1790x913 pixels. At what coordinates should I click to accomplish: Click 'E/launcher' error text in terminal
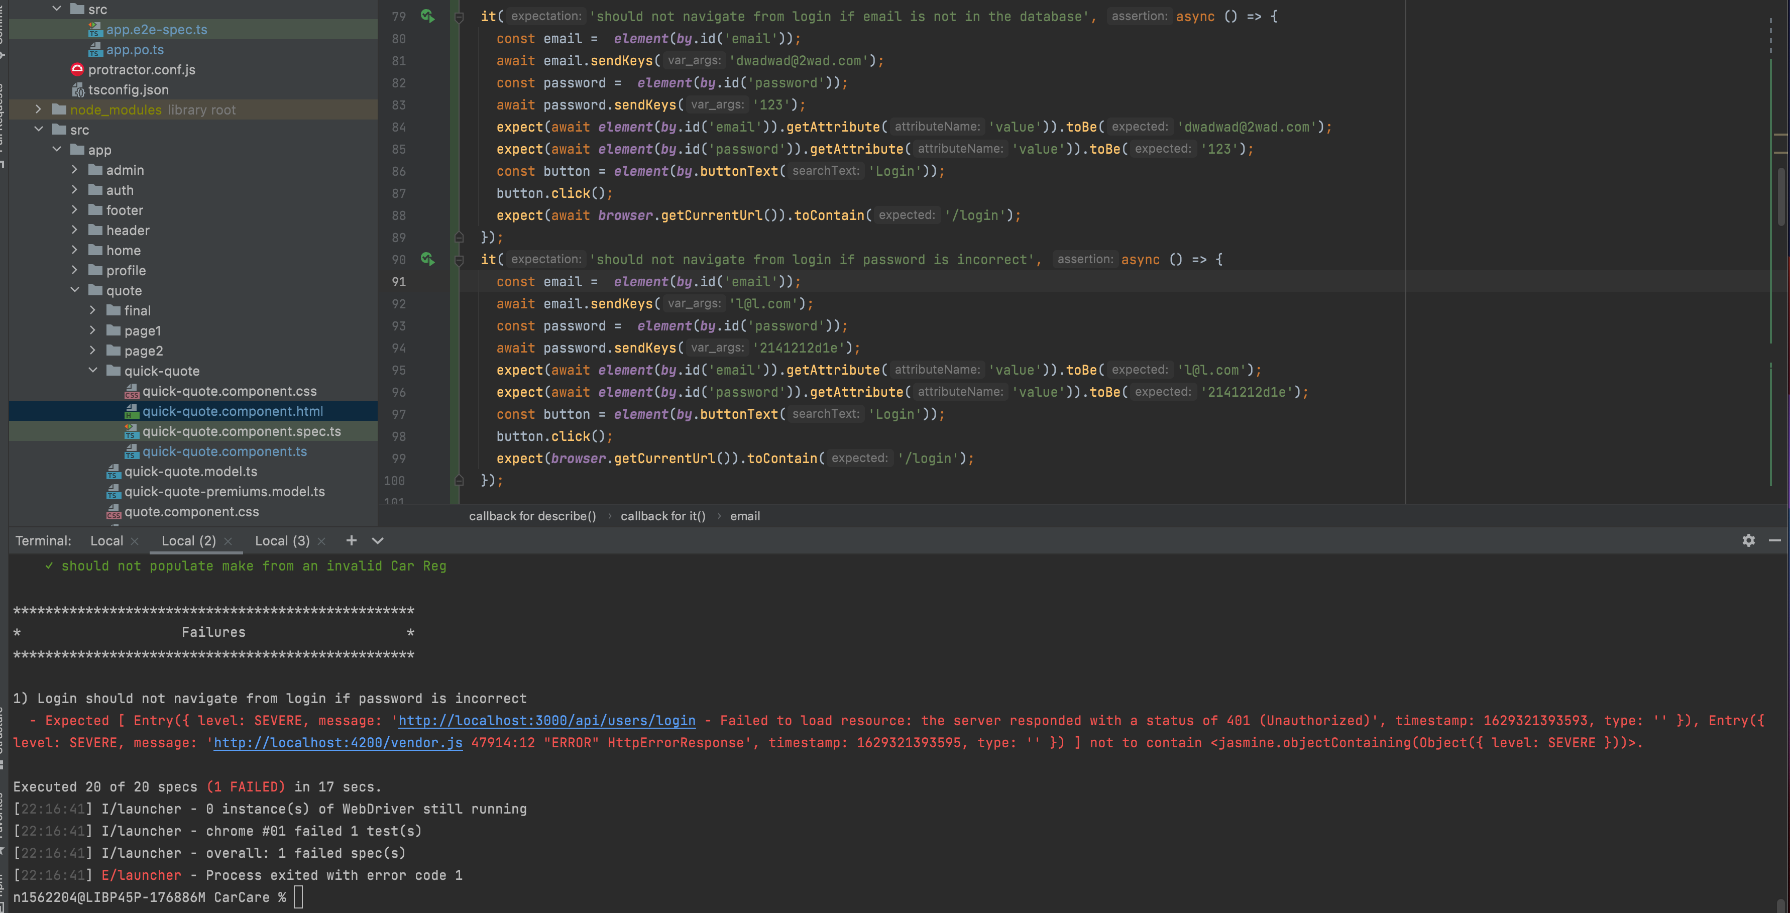(141, 875)
